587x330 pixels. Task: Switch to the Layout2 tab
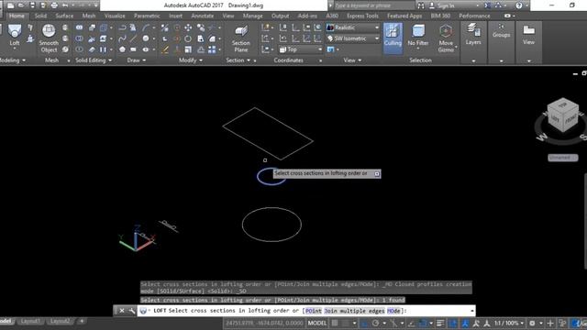60,321
